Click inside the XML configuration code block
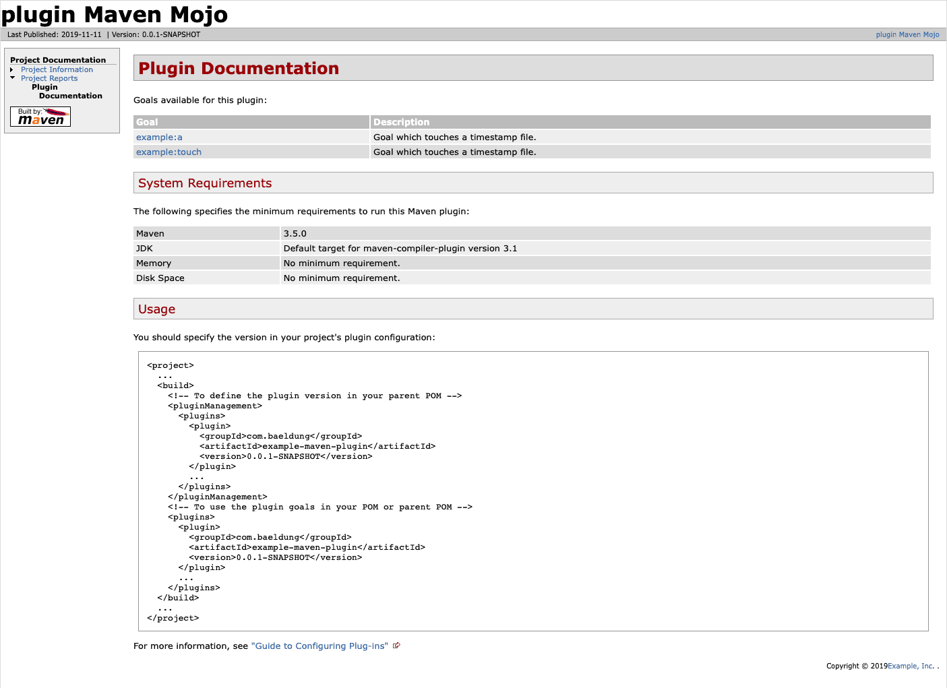The image size is (947, 688). (x=533, y=491)
